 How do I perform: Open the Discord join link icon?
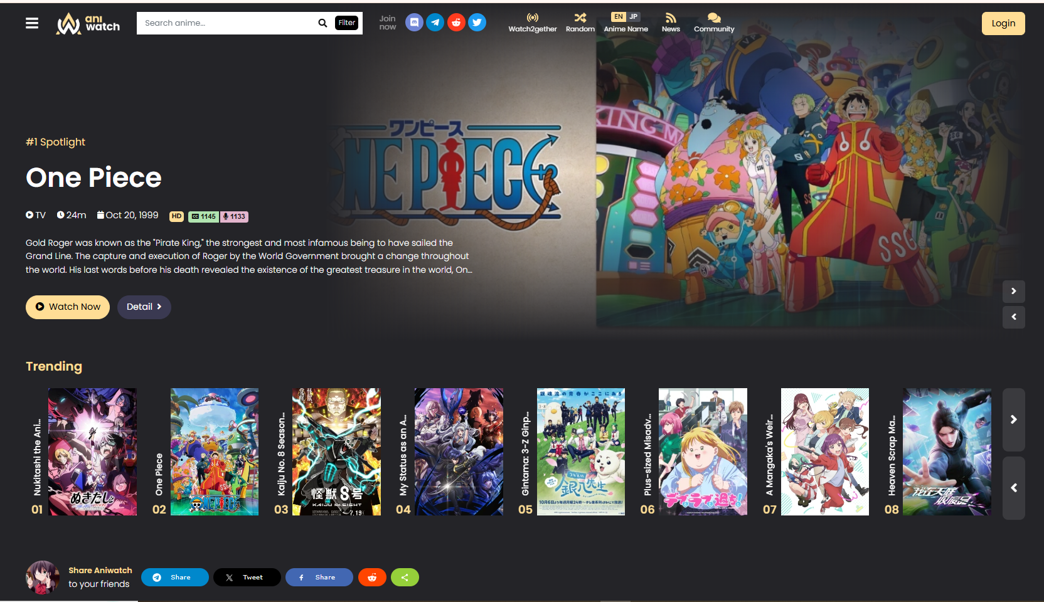(x=414, y=23)
